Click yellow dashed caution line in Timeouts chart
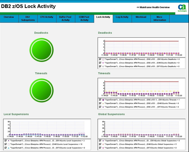The image size is (189, 152). [x=141, y=91]
